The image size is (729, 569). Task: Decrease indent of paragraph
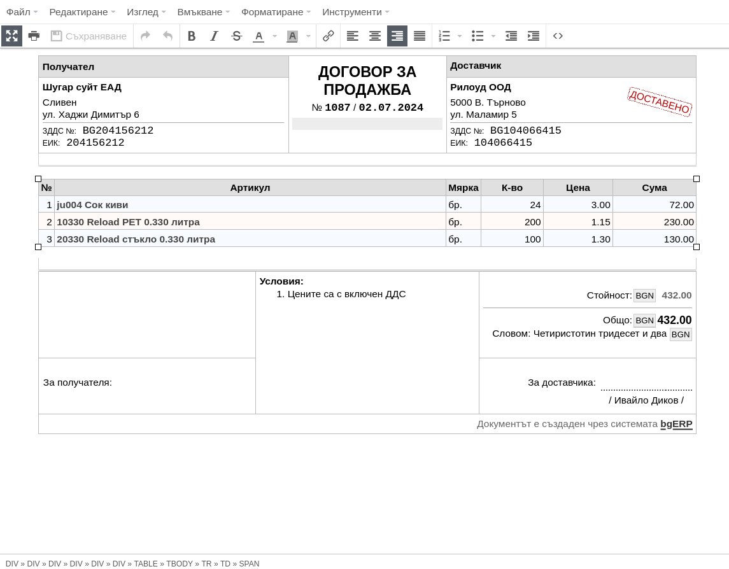click(x=511, y=36)
